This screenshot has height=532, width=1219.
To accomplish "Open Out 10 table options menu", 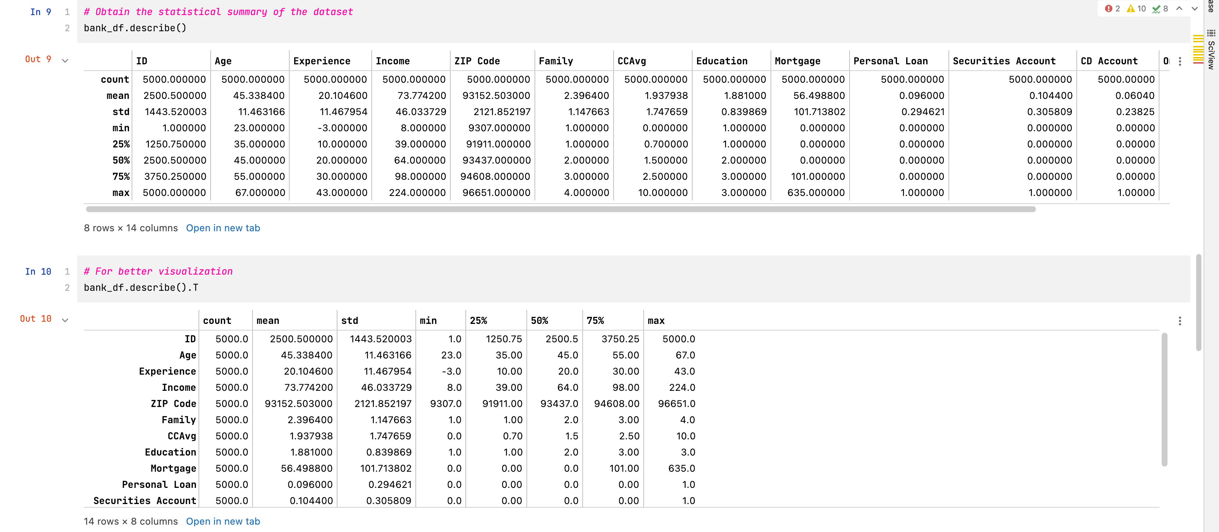I will pyautogui.click(x=1180, y=321).
